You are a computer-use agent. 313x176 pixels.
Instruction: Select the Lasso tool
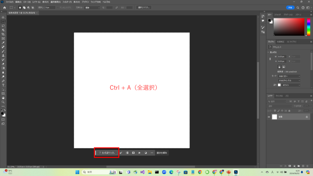[x=3, y=26]
